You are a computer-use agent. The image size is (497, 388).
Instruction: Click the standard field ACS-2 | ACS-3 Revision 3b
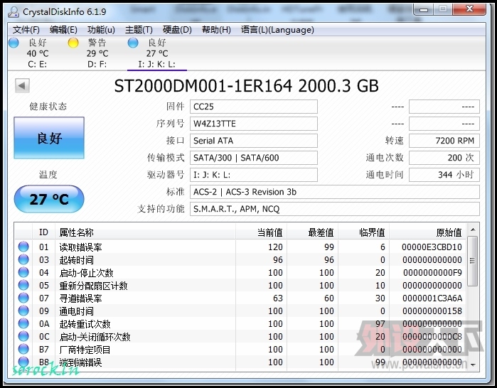click(x=335, y=192)
